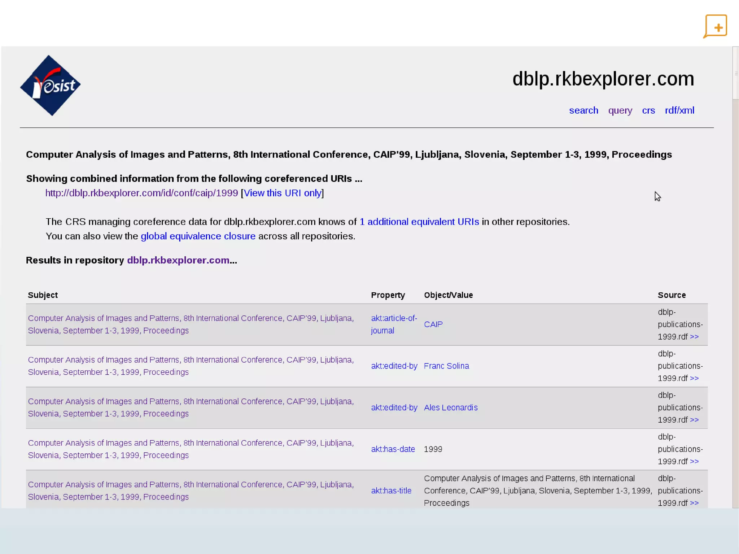Viewport: 739px width, 554px height.
Task: Open the rdf/xml version link
Action: (x=679, y=110)
